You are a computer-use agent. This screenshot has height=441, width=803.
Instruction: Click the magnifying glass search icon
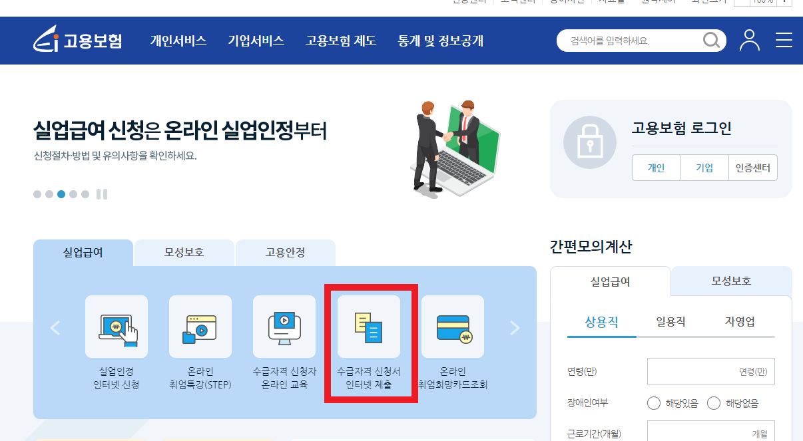click(x=712, y=41)
